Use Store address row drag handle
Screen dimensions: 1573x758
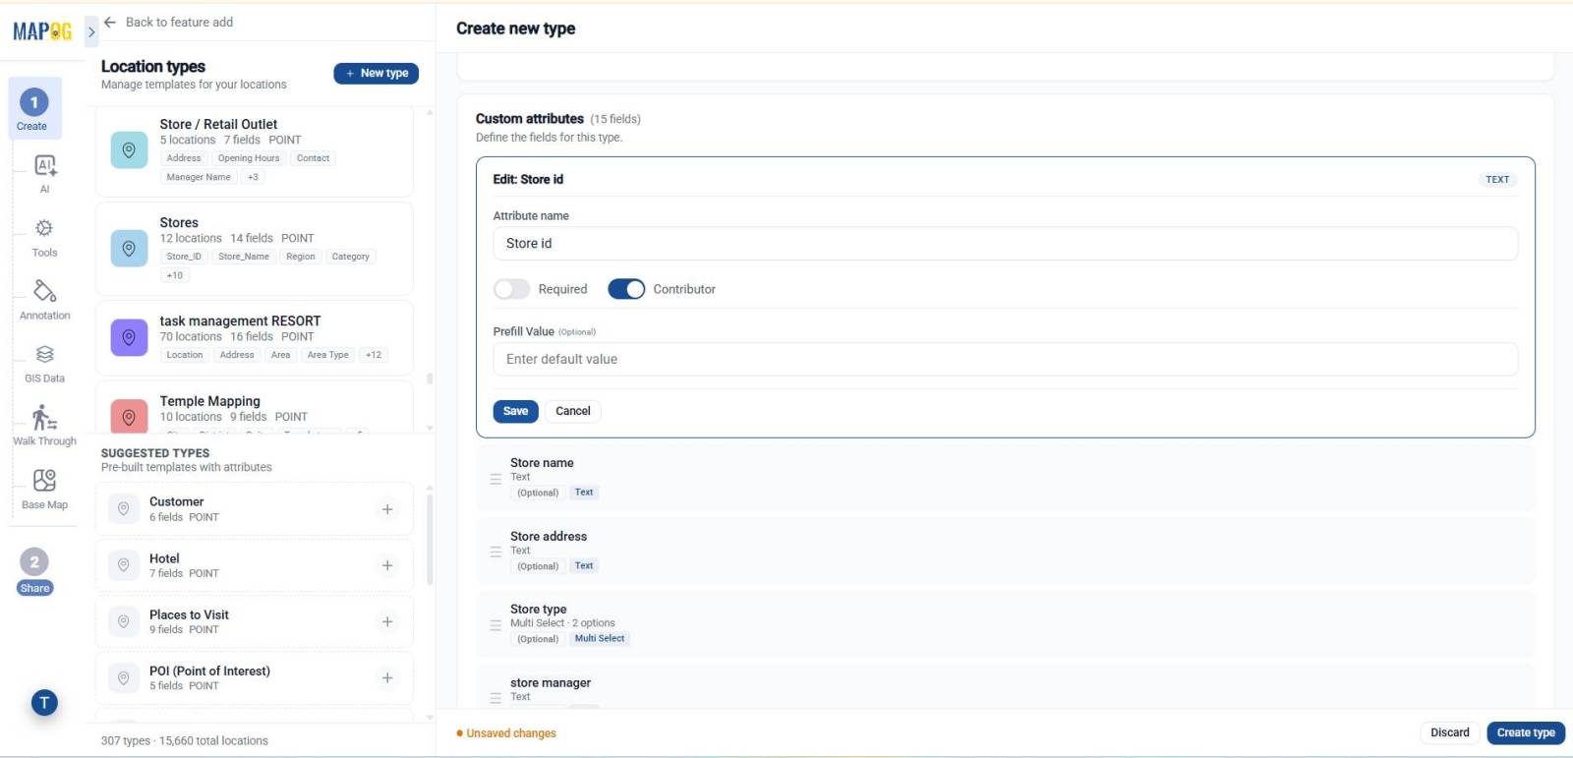coord(495,552)
